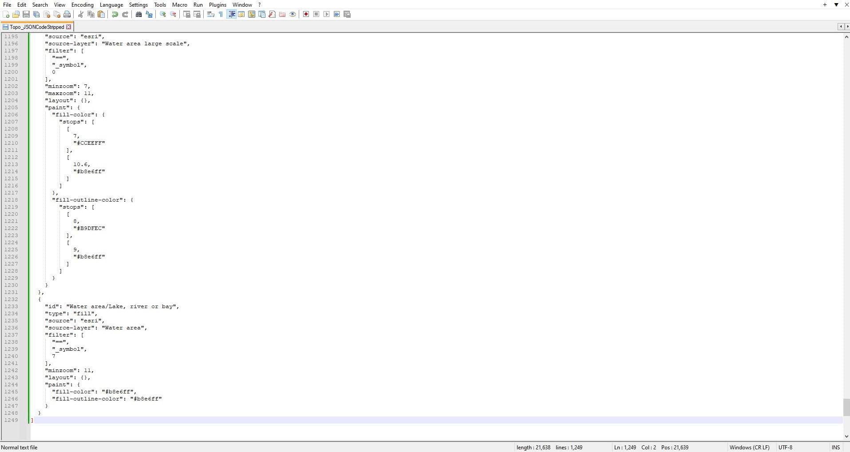Open the tab list dropdown arrow
Image resolution: width=850 pixels, height=452 pixels.
pyautogui.click(x=836, y=5)
